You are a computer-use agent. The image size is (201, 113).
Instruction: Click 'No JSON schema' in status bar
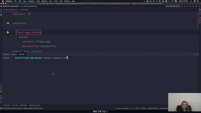pyautogui.click(x=153, y=108)
